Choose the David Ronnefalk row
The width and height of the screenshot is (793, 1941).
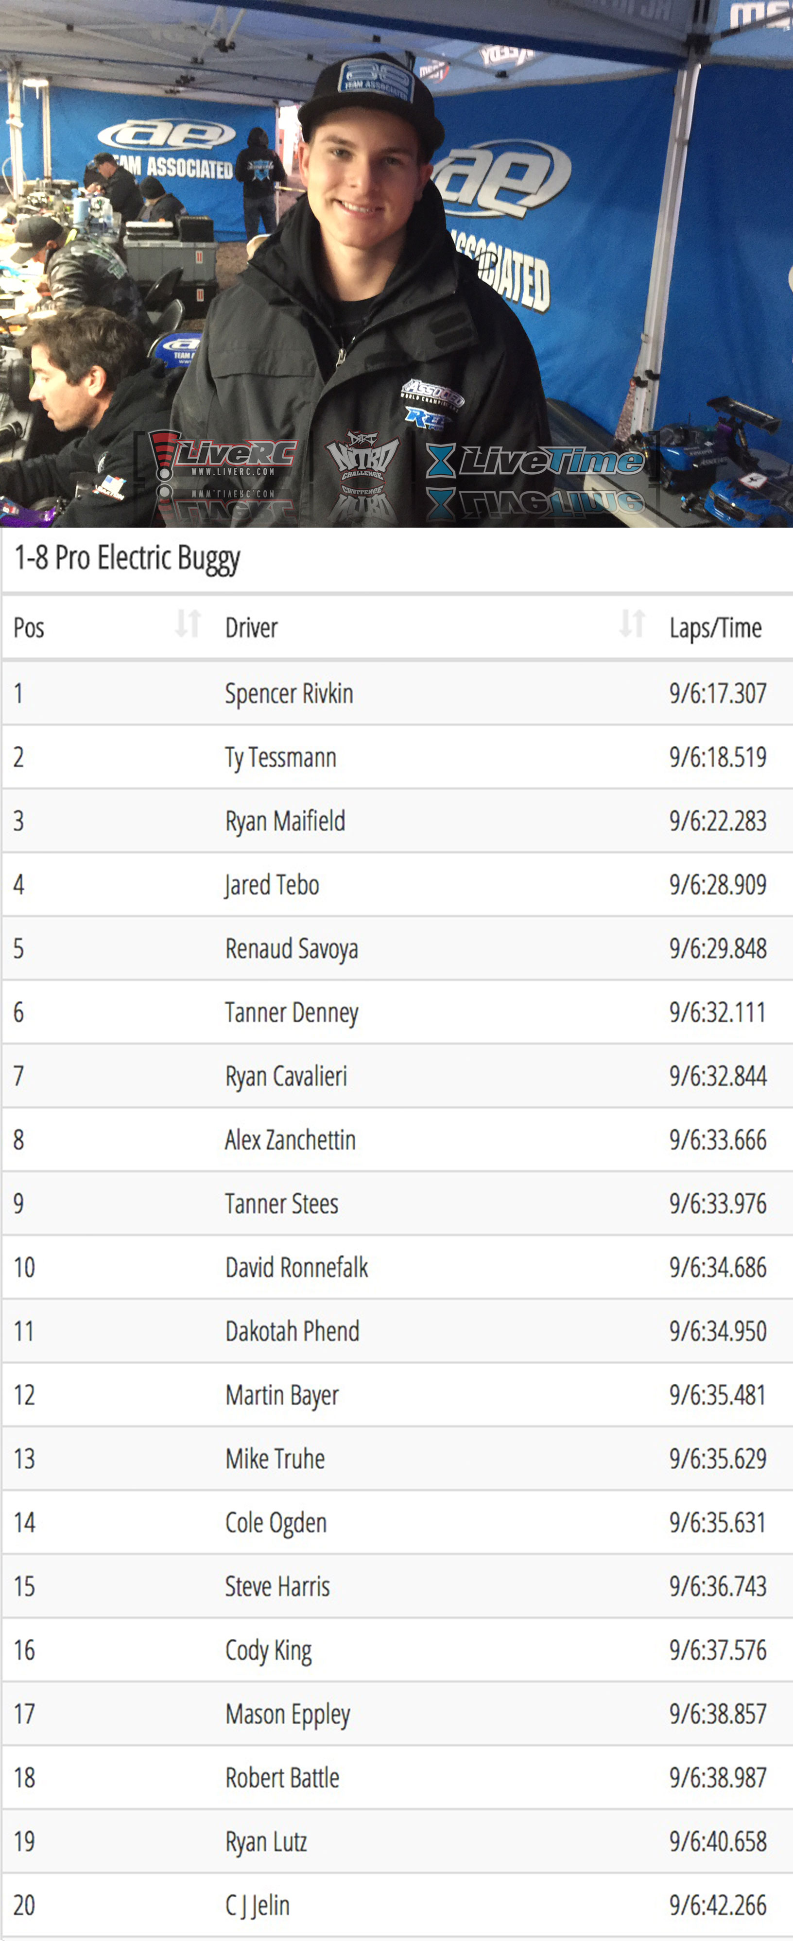pyautogui.click(x=396, y=1268)
